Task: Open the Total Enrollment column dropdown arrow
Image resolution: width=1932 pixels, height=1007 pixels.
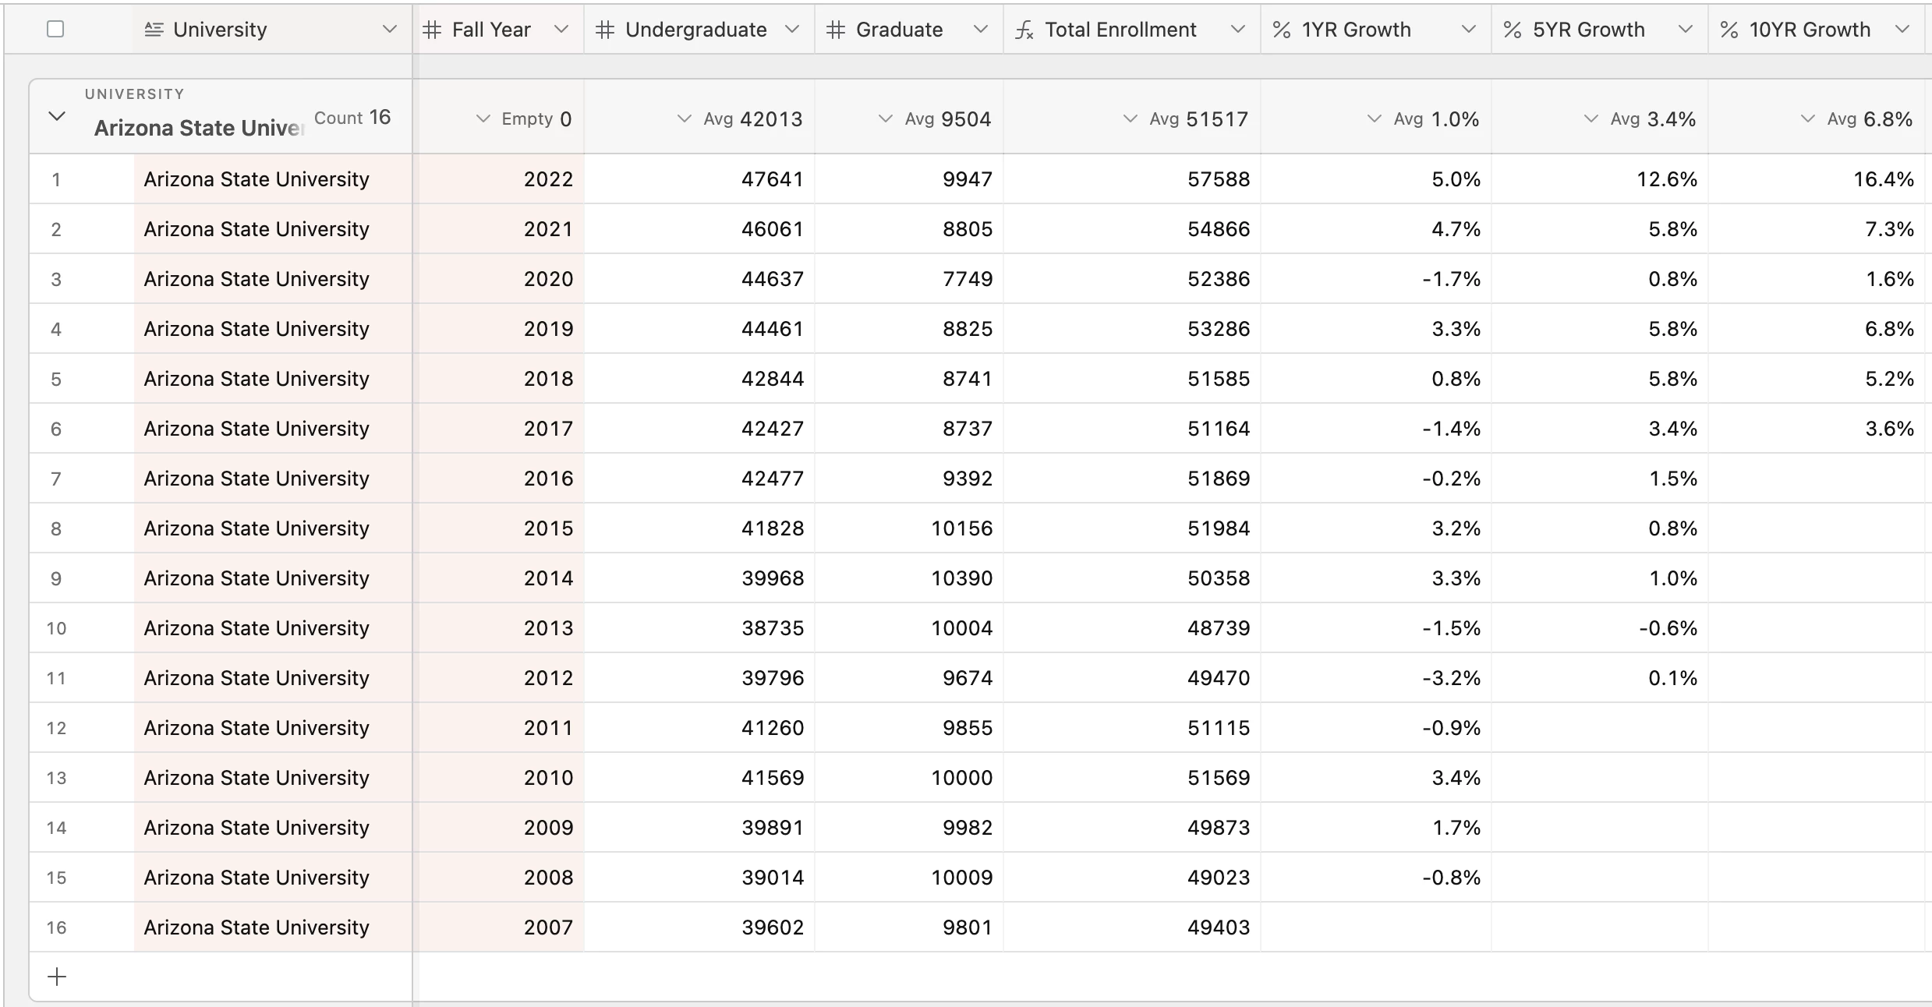Action: (x=1237, y=30)
